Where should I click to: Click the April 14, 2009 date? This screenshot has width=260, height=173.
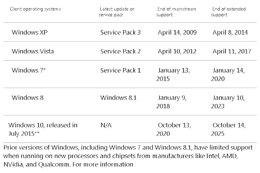coord(177,32)
